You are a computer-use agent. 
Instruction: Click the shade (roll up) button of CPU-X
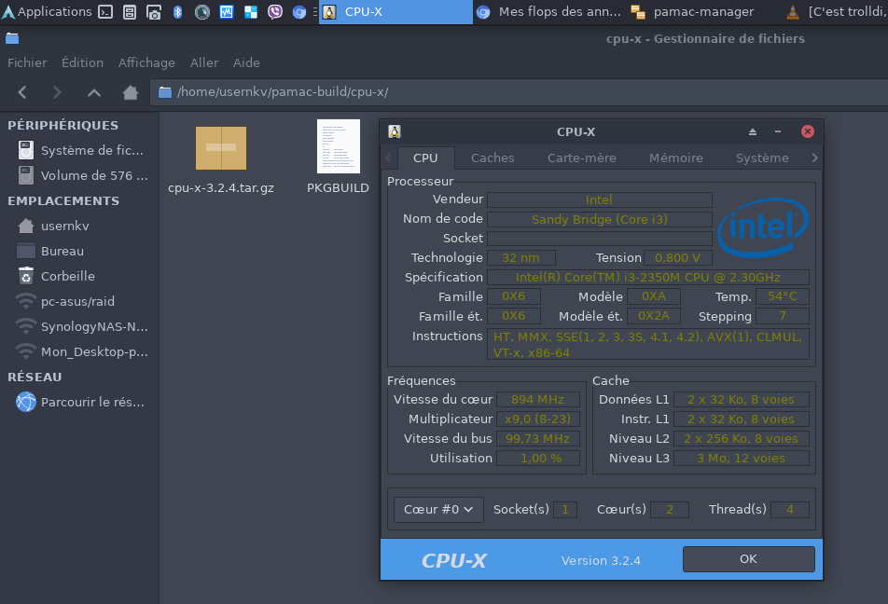click(x=753, y=132)
